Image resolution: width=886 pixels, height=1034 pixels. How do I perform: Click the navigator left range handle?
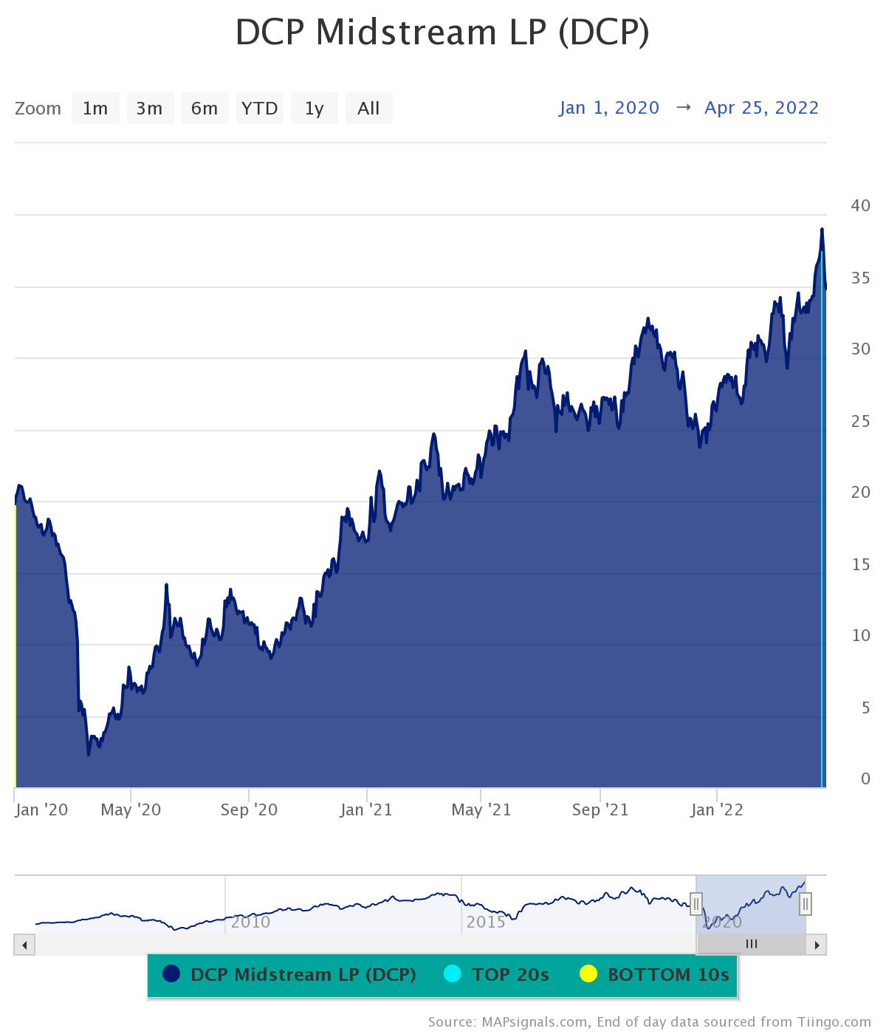point(696,903)
